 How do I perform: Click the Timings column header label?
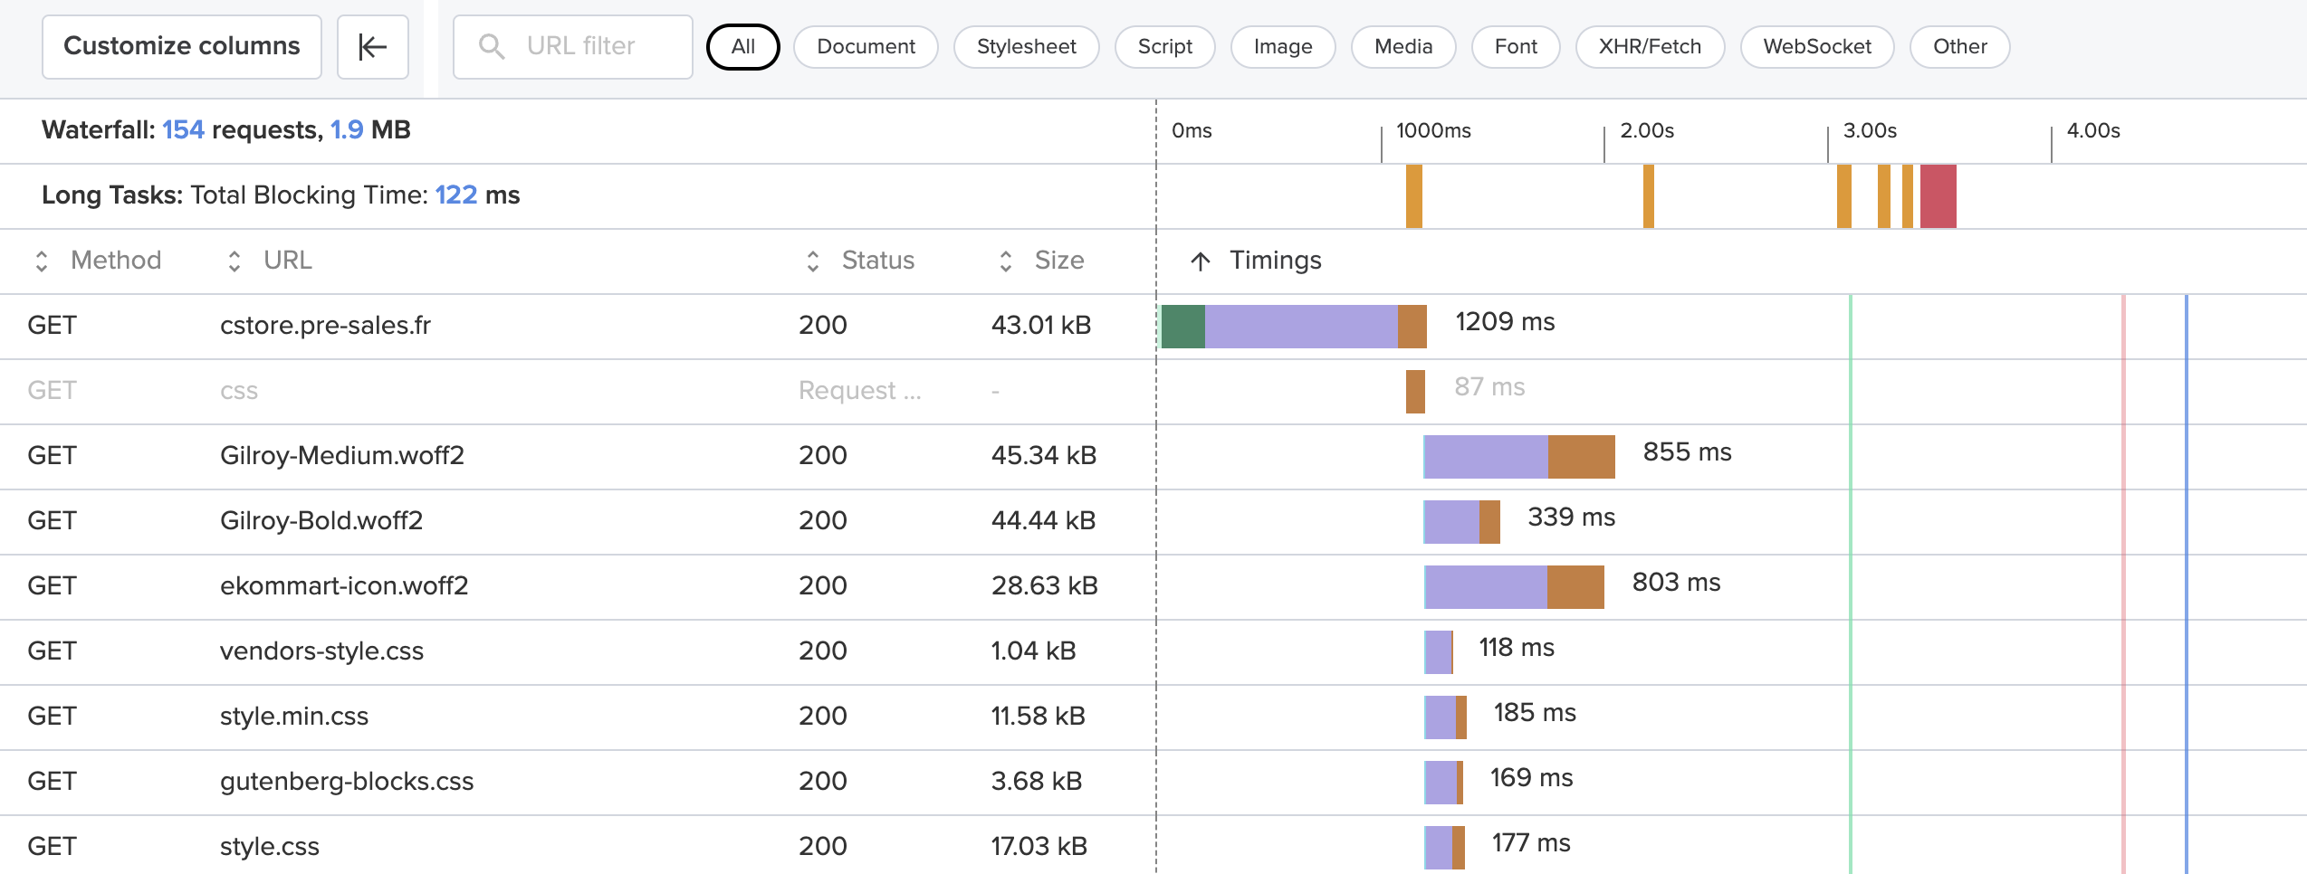(x=1276, y=261)
